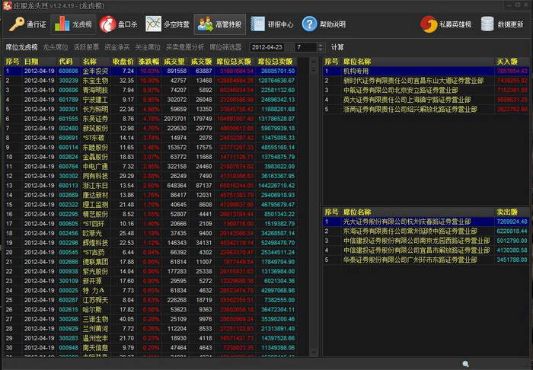Select the 康达新材 row
533x370 pixels.
(x=150, y=195)
